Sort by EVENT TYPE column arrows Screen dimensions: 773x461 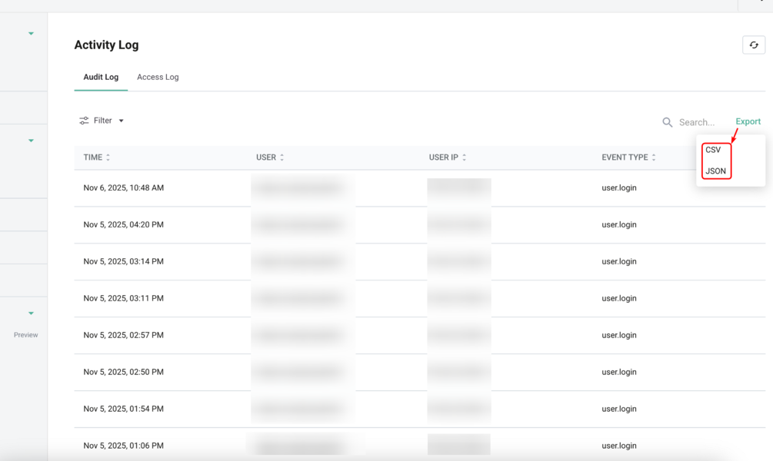click(x=654, y=157)
